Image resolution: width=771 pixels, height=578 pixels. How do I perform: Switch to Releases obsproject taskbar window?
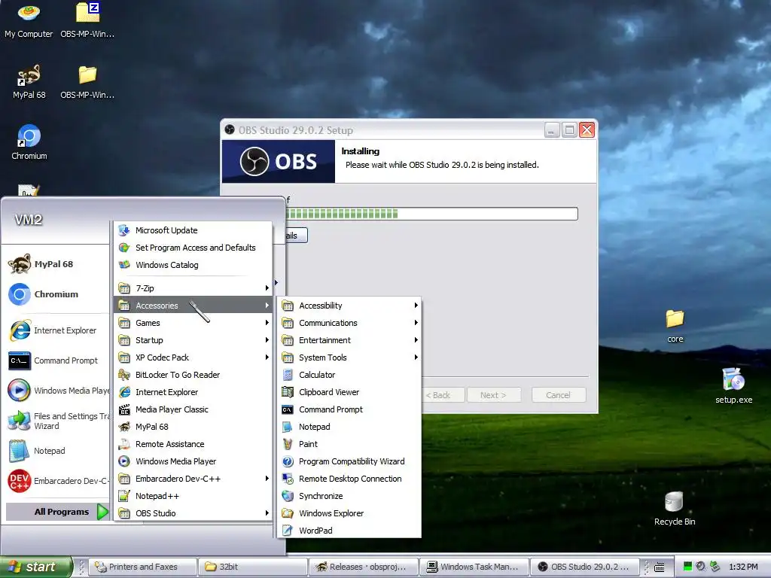coord(364,567)
